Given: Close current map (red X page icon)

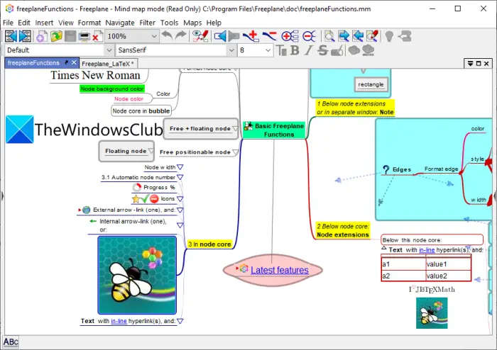Looking at the screenshot, I should pyautogui.click(x=97, y=36).
